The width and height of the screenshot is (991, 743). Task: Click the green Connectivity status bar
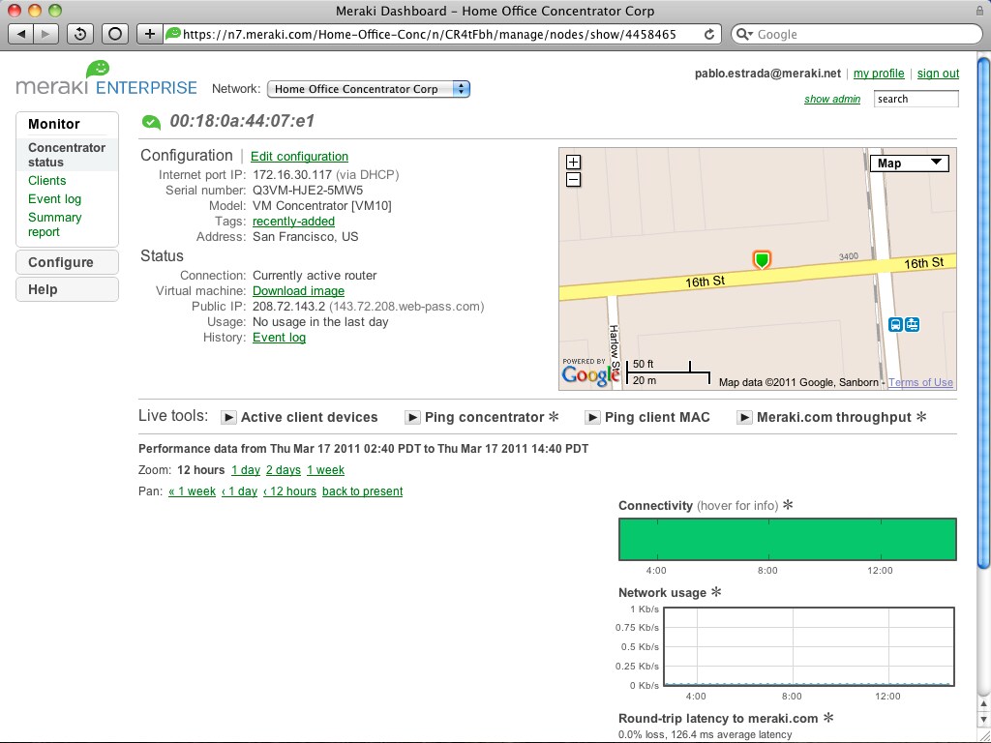pos(788,539)
